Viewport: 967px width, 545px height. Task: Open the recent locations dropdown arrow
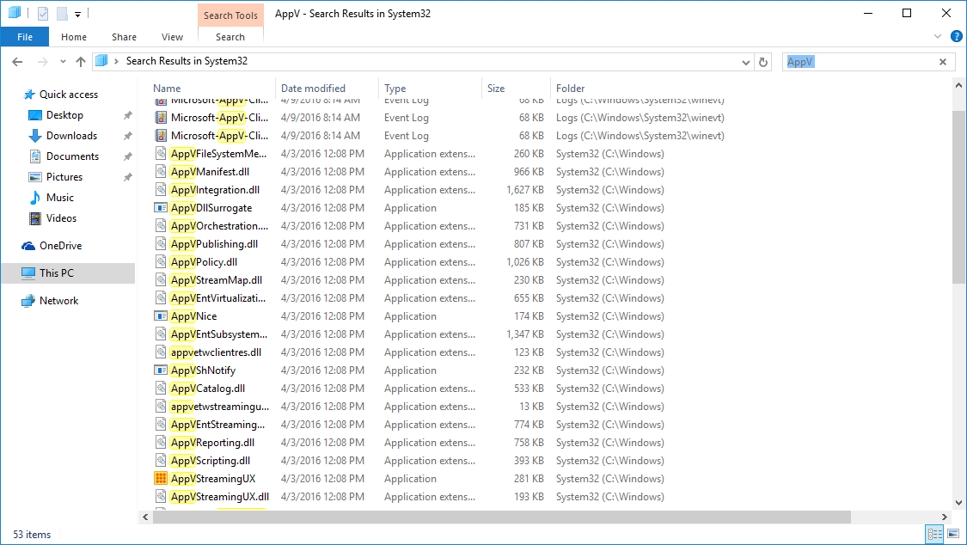[63, 62]
